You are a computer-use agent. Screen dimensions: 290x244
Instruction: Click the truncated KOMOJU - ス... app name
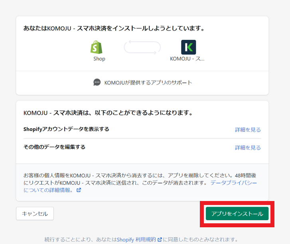[x=187, y=59]
